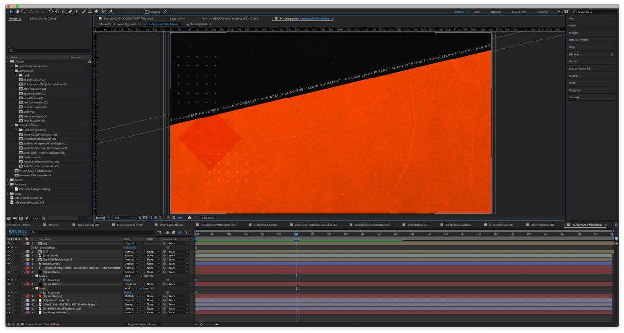Open blending mode dropdown for DUST.mp4 layer

131,255
